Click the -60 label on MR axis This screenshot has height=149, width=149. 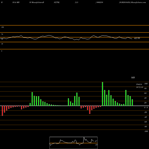point(145,122)
